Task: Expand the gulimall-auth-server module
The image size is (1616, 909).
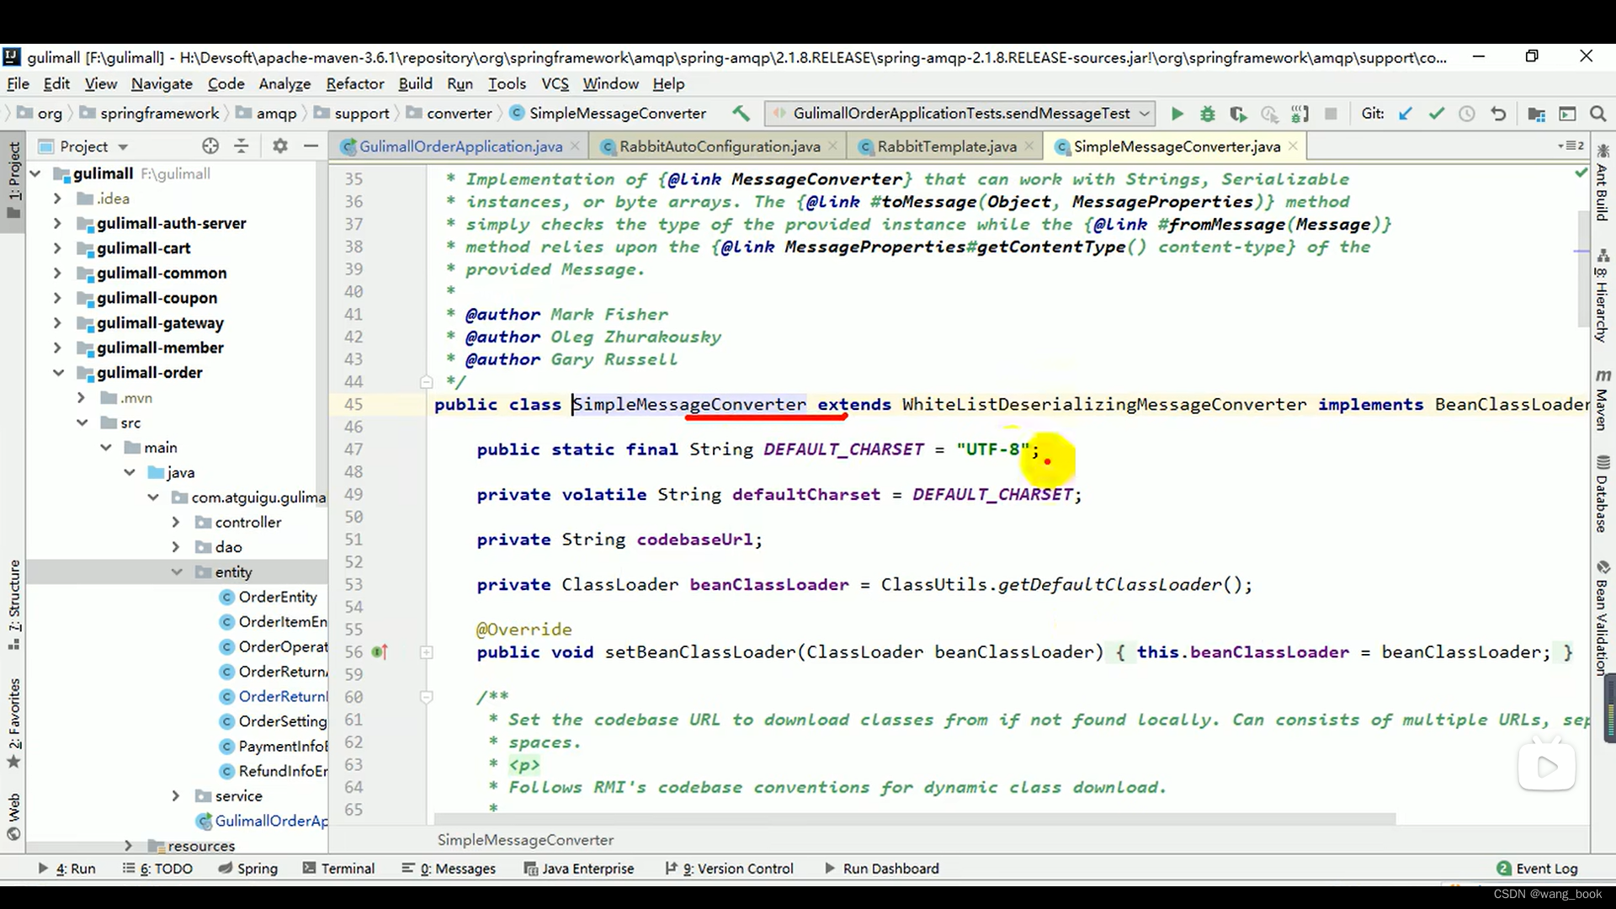Action: coord(57,223)
